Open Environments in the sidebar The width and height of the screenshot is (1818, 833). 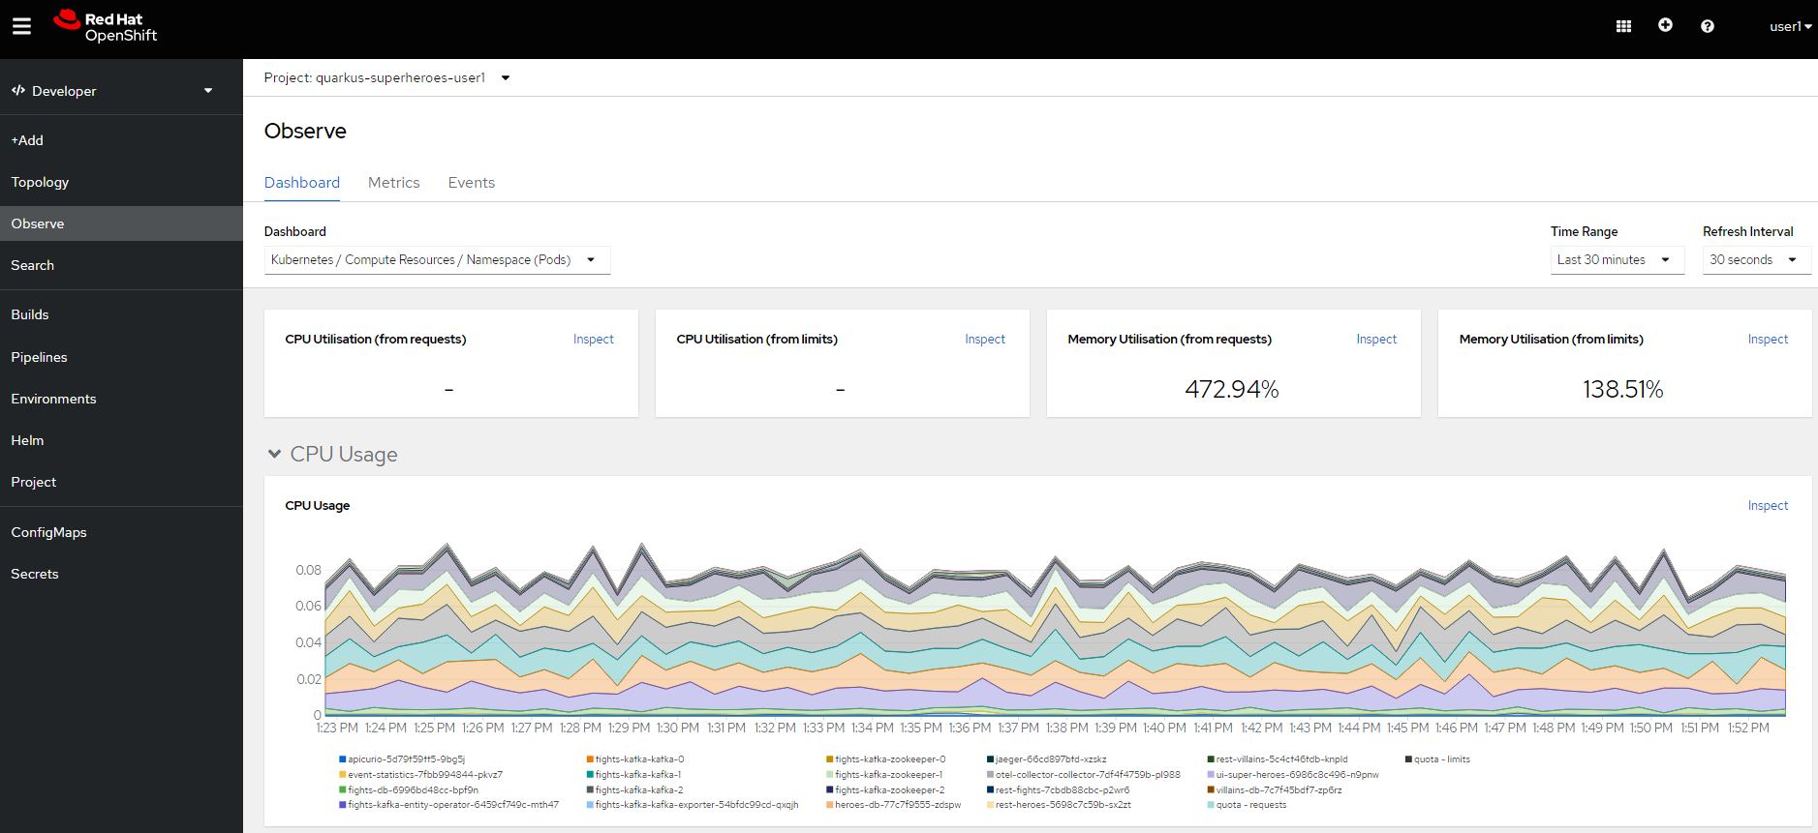(x=121, y=399)
